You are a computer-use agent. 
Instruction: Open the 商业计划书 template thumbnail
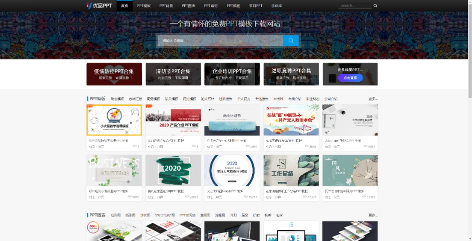232,120
